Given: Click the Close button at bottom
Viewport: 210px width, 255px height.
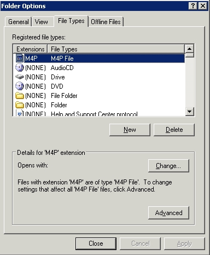Looking at the screenshot, I should [x=96, y=244].
